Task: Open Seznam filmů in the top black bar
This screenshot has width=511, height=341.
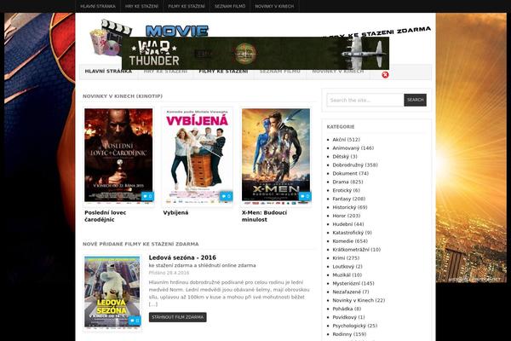Action: (230, 6)
